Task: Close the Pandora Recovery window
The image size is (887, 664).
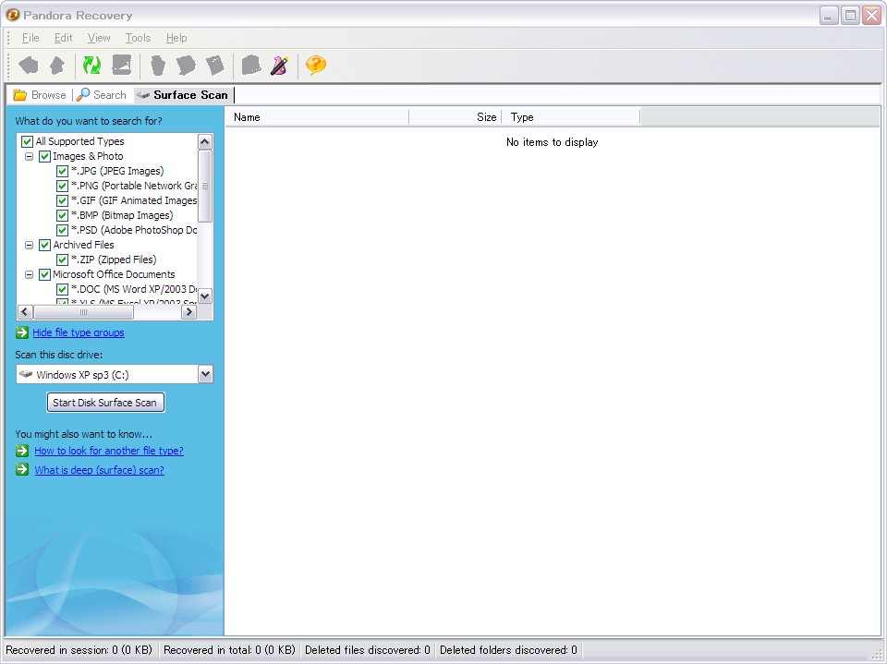Action: [x=871, y=16]
